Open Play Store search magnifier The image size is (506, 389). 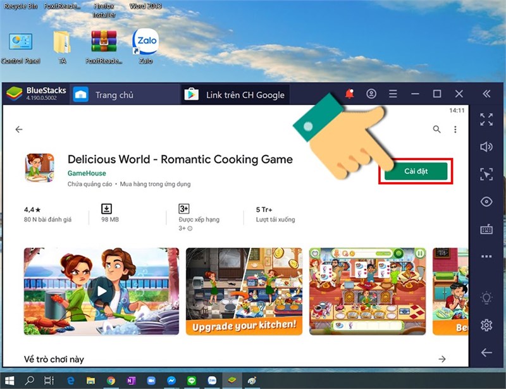[x=436, y=129]
